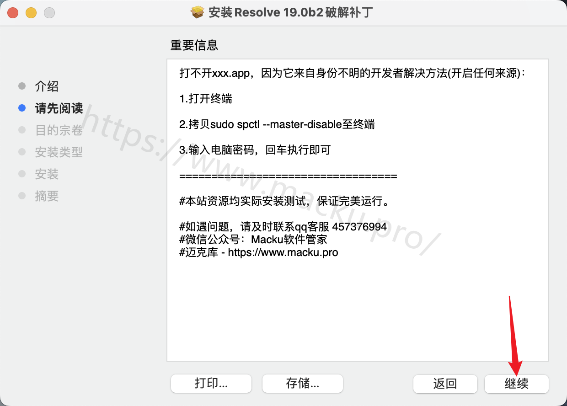Screen dimensions: 567x406
Task: Click the 继续 button to continue
Action: click(517, 384)
